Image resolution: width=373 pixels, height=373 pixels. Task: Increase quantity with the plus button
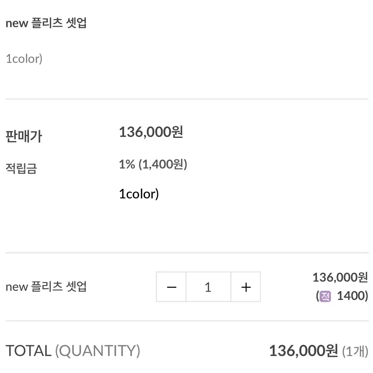(246, 287)
